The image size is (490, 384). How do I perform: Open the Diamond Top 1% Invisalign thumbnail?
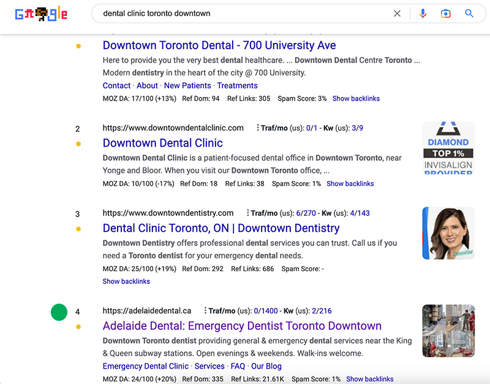point(448,148)
